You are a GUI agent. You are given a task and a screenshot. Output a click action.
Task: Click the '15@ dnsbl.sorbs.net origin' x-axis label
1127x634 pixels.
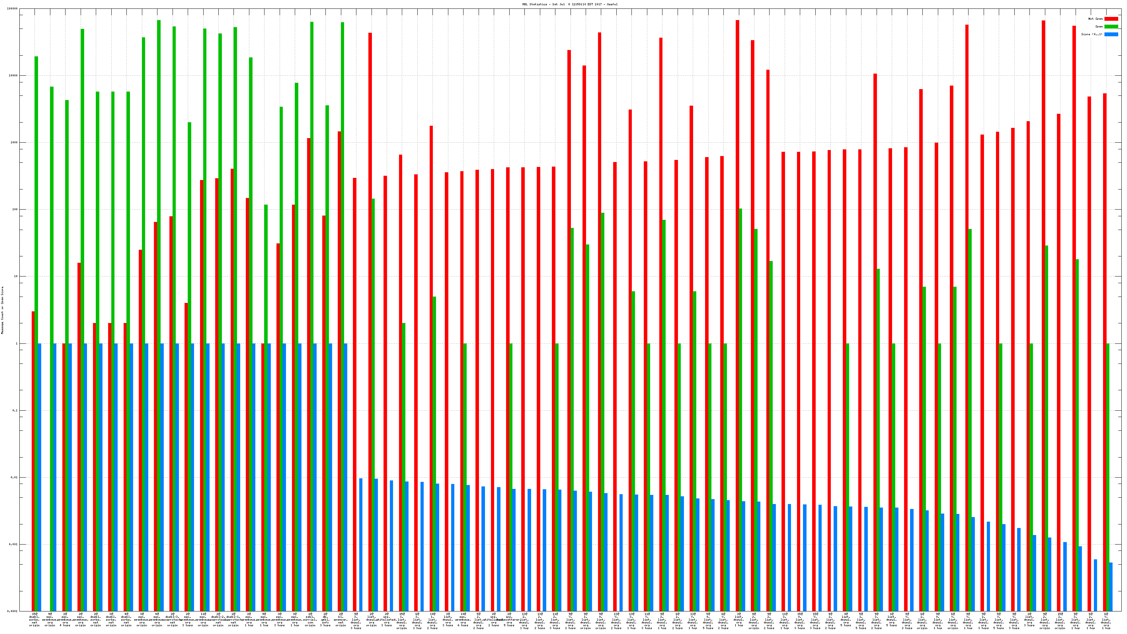35,620
